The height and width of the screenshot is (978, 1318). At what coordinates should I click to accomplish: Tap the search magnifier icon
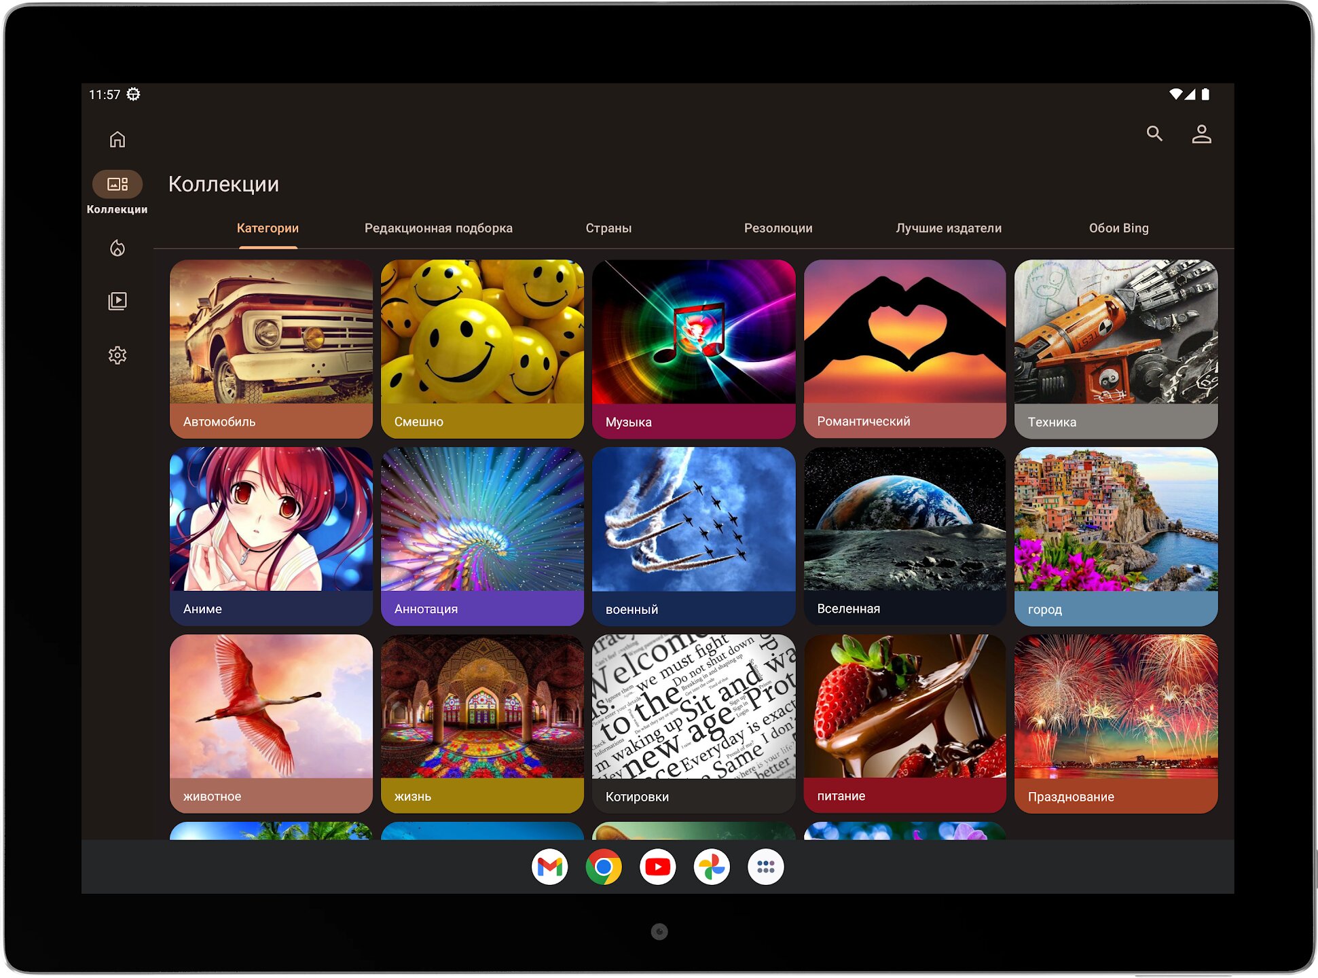[x=1154, y=134]
